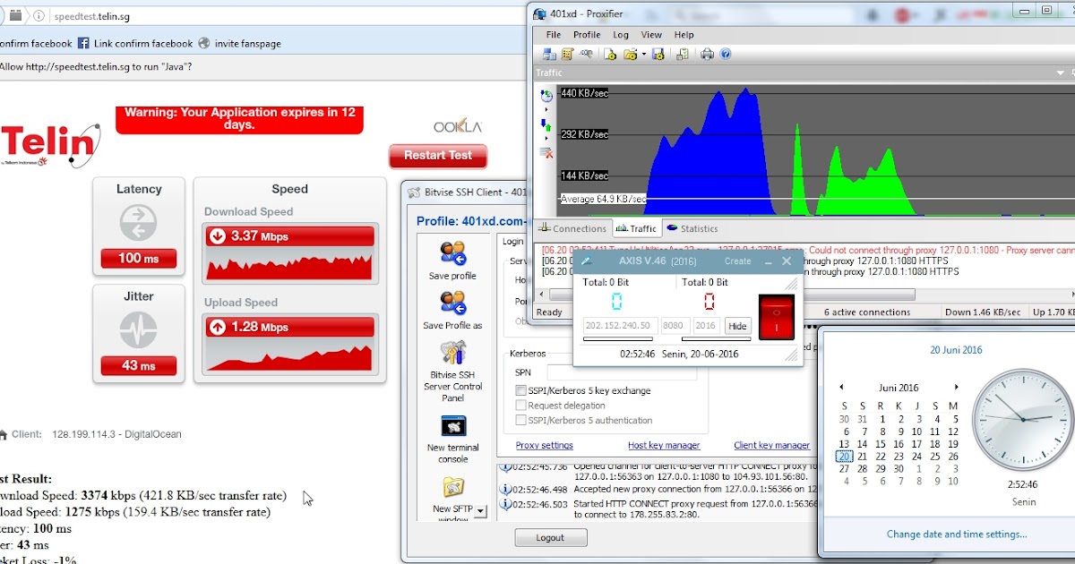Click the checklist icon in Proxifier toolbar

coord(683,54)
